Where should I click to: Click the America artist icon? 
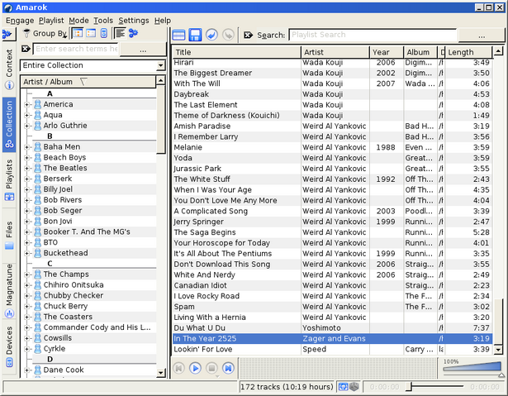(x=37, y=104)
